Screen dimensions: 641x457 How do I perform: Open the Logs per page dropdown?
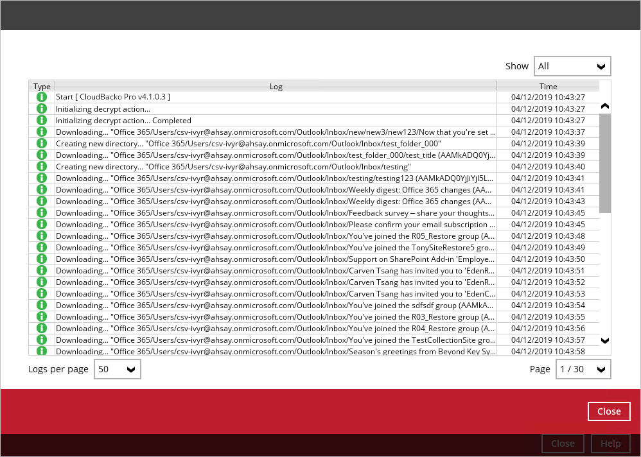click(118, 369)
